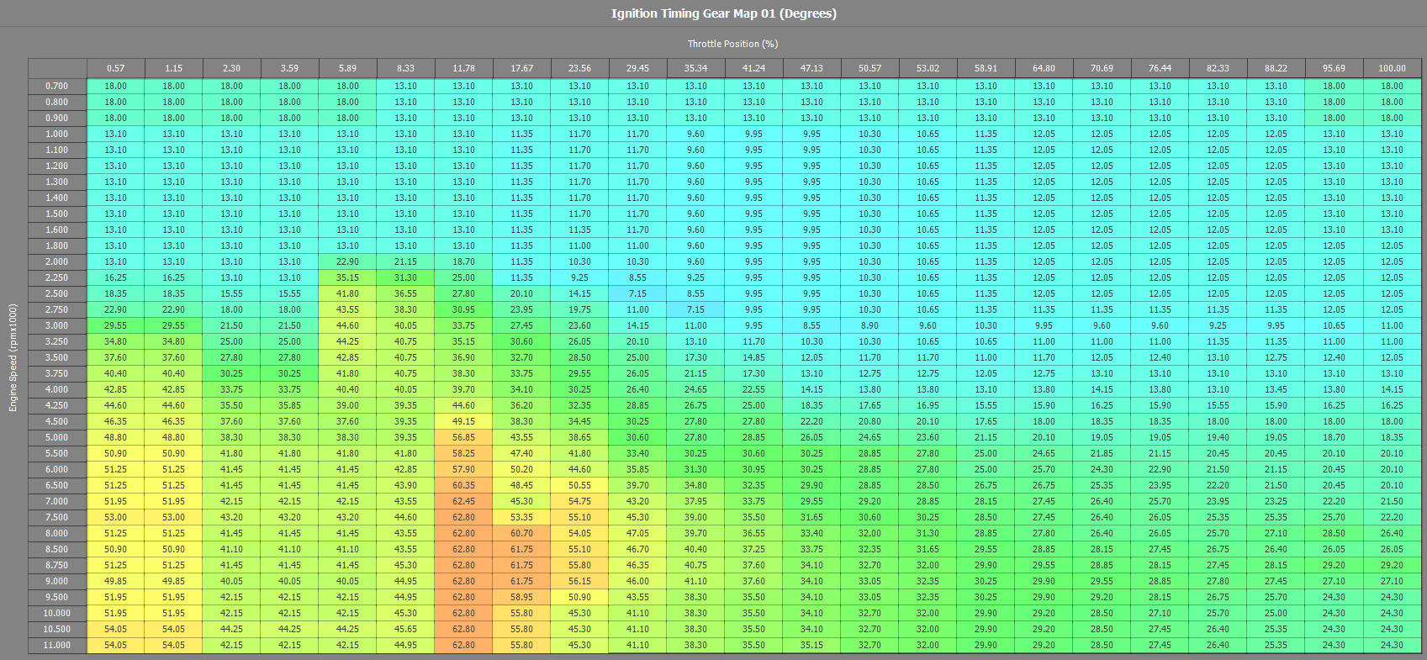Image resolution: width=1427 pixels, height=660 pixels.
Task: Select the 16.25 cell under column 0.57
Action: tap(116, 277)
